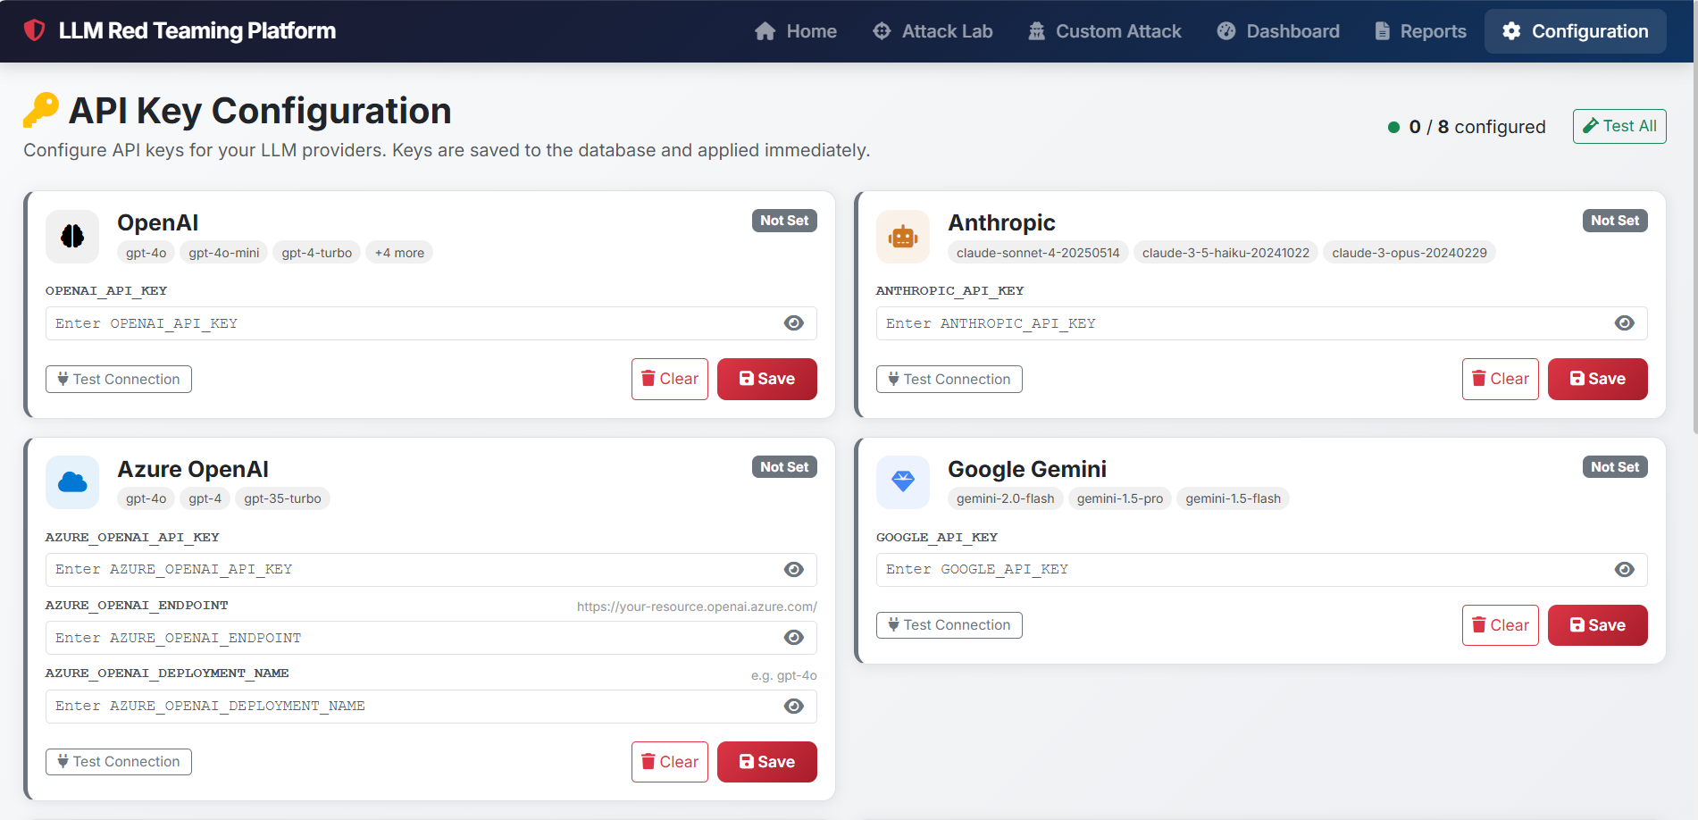Save the Anthropic configuration

pyautogui.click(x=1597, y=379)
